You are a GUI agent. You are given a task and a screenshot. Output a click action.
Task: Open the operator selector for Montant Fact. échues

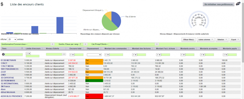[158, 55]
